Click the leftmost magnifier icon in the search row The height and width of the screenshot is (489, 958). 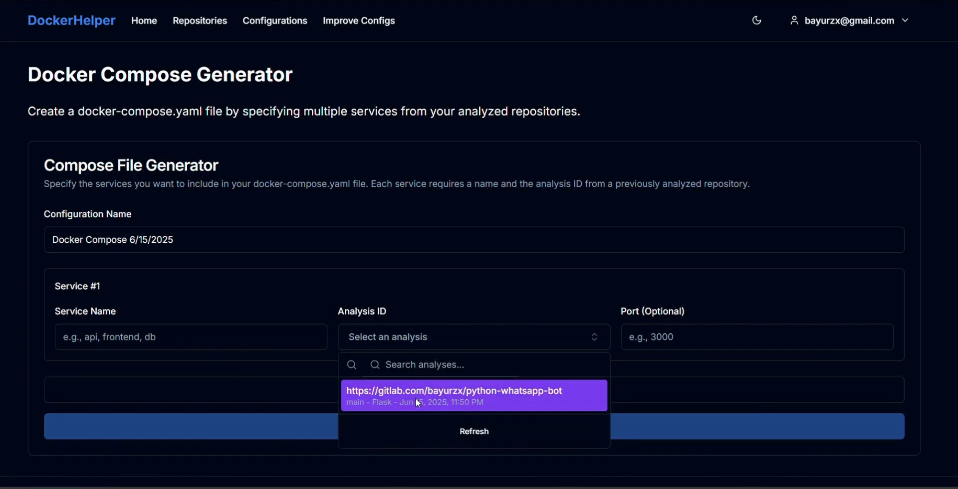pyautogui.click(x=352, y=365)
